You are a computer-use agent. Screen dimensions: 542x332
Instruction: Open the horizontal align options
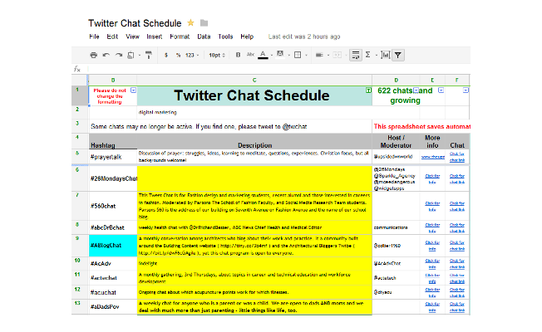click(319, 55)
